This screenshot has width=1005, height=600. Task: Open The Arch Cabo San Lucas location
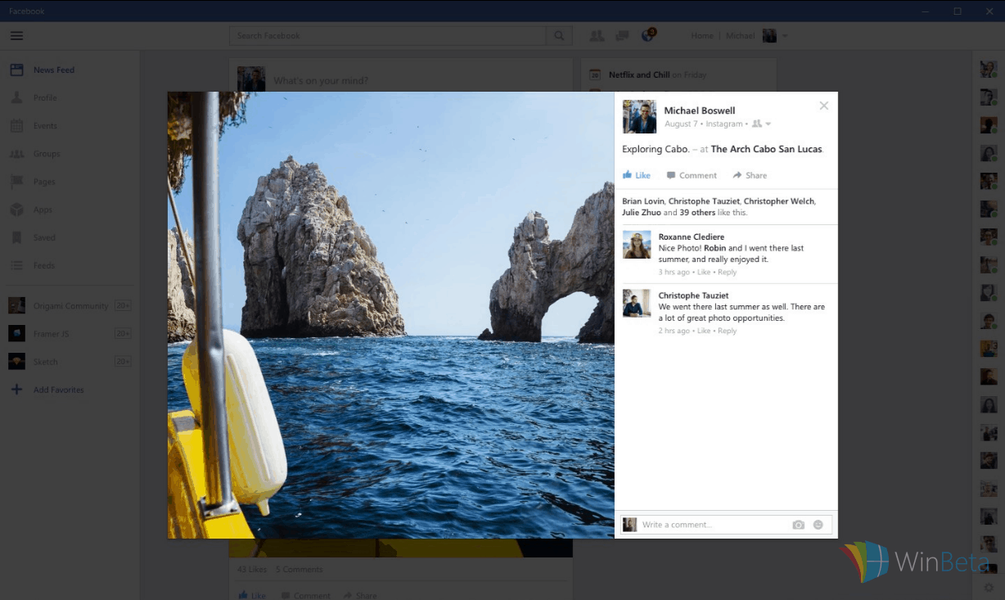766,149
